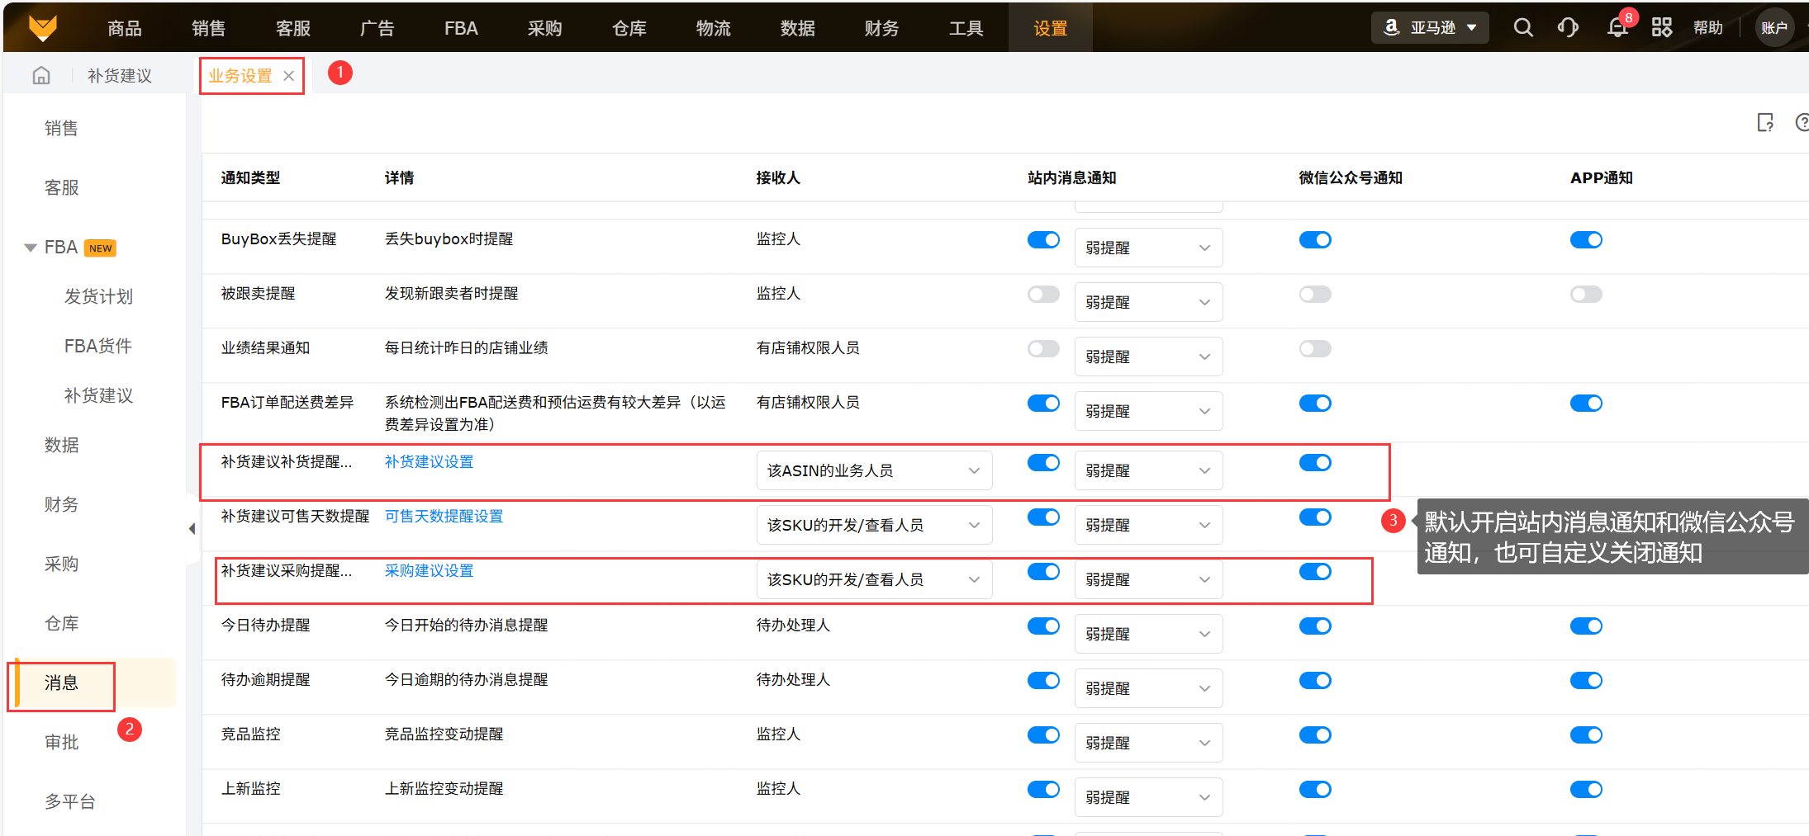Toggle 站内消息通知 for BuyBox丢失提醒
The image size is (1809, 836).
click(x=1043, y=239)
